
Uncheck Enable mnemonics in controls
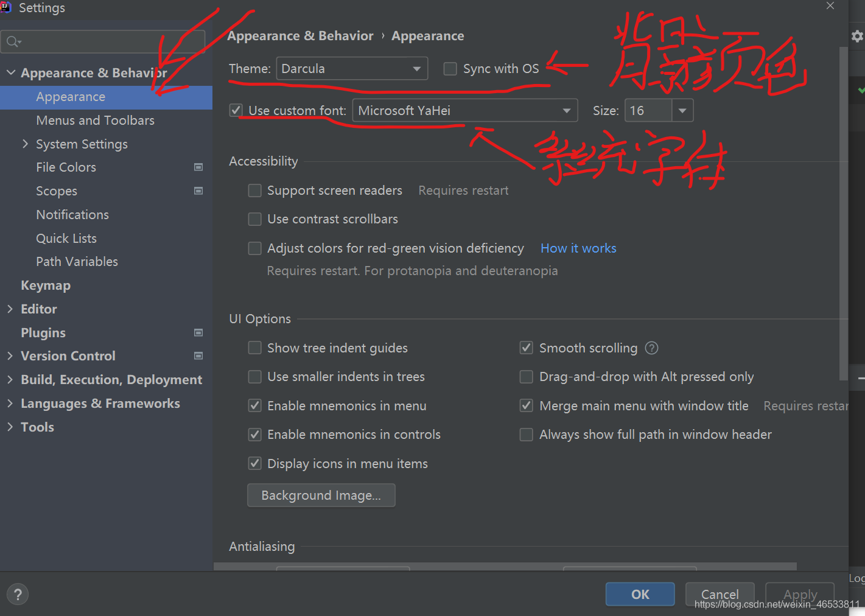click(255, 435)
